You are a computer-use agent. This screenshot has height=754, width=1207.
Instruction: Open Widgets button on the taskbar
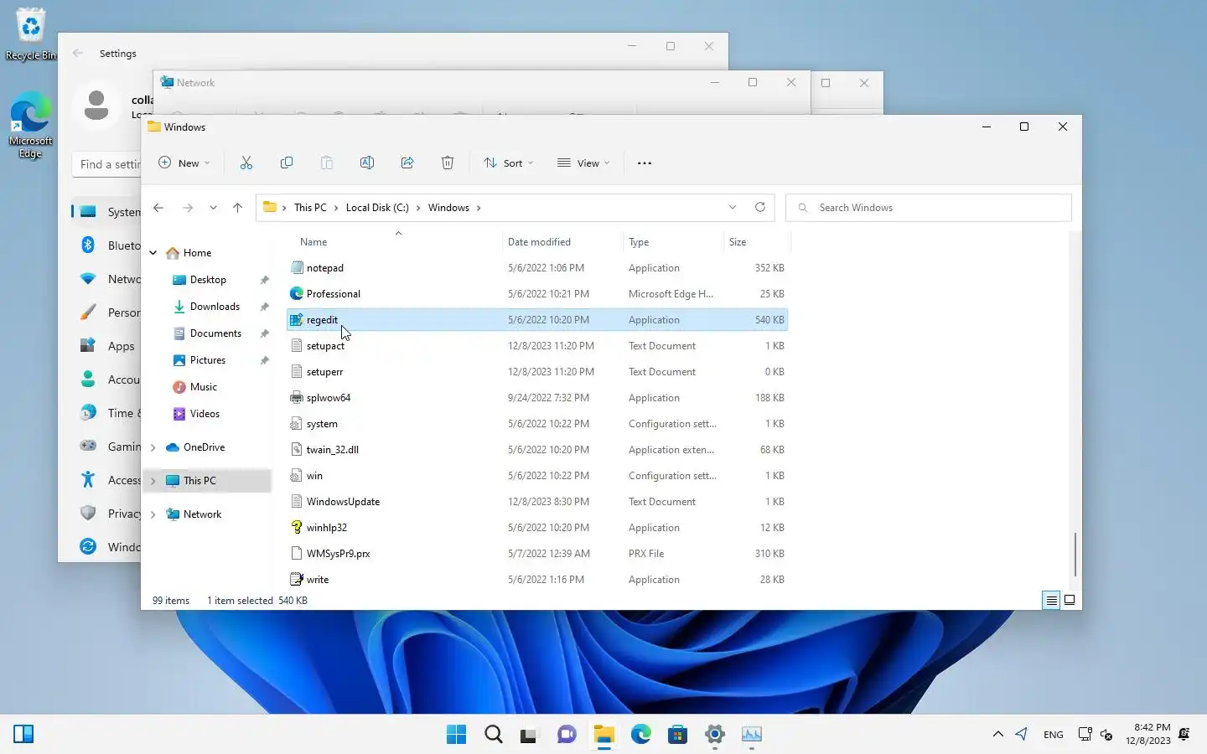click(x=23, y=735)
